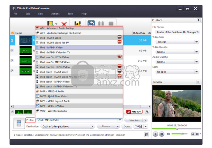Open the Help menu

coord(84,14)
